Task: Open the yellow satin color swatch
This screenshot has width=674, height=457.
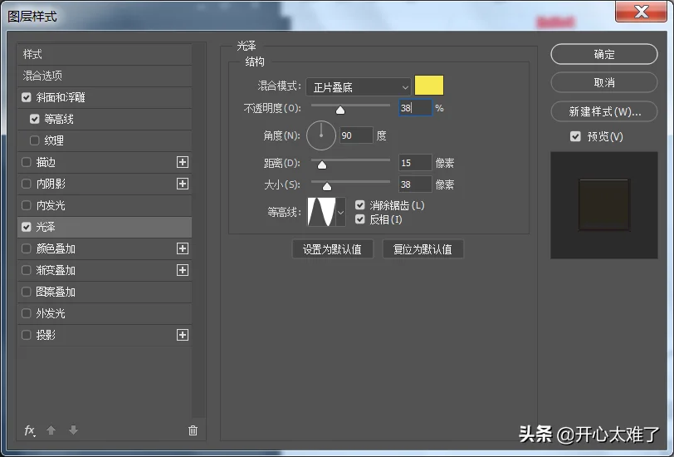Action: [429, 86]
